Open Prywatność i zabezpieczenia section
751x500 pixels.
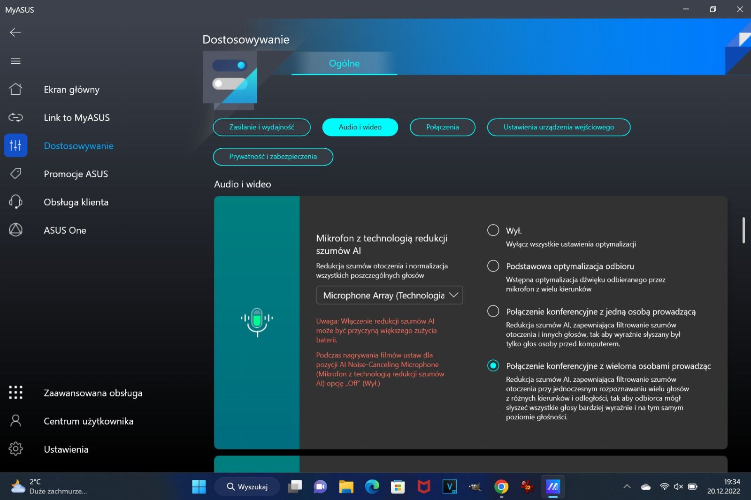pyautogui.click(x=273, y=157)
